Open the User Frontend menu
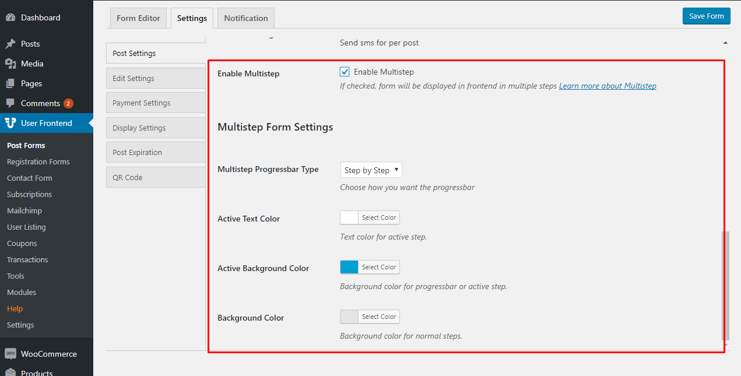This screenshot has width=741, height=376. [x=47, y=123]
